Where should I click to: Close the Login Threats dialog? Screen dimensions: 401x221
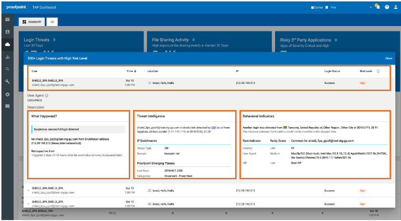[389, 58]
